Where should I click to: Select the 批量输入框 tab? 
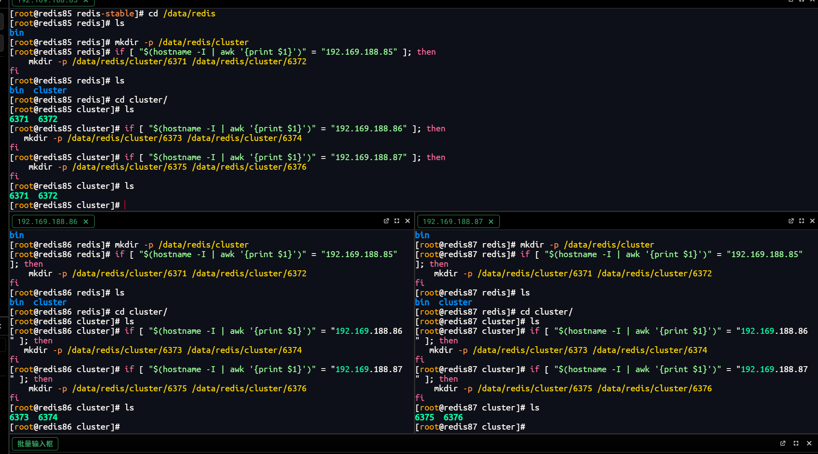tap(35, 444)
